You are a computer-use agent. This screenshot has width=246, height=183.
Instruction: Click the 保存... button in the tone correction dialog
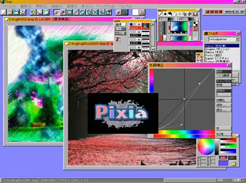(x=223, y=105)
